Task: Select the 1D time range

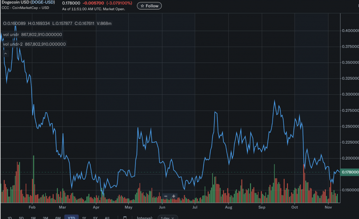Action: [x=9, y=218]
